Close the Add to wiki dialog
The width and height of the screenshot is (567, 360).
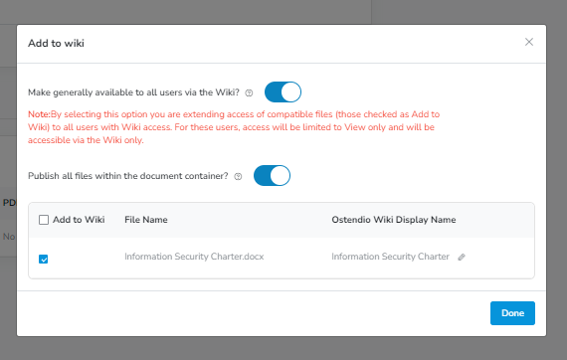click(x=529, y=42)
